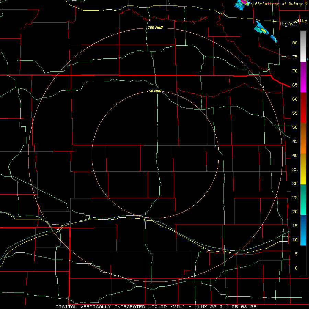Click the 65 value on the VIL scale

pos(295,85)
